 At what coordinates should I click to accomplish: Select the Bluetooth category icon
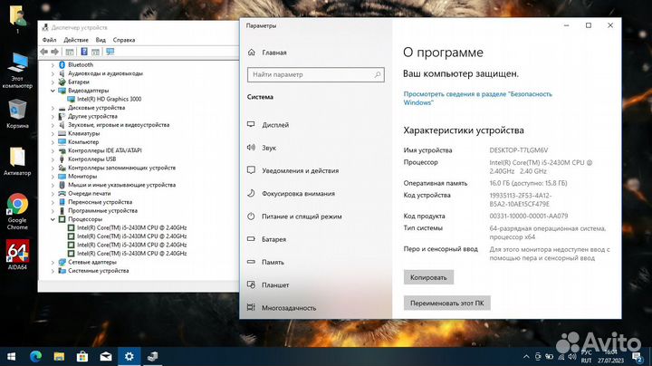pyautogui.click(x=62, y=65)
